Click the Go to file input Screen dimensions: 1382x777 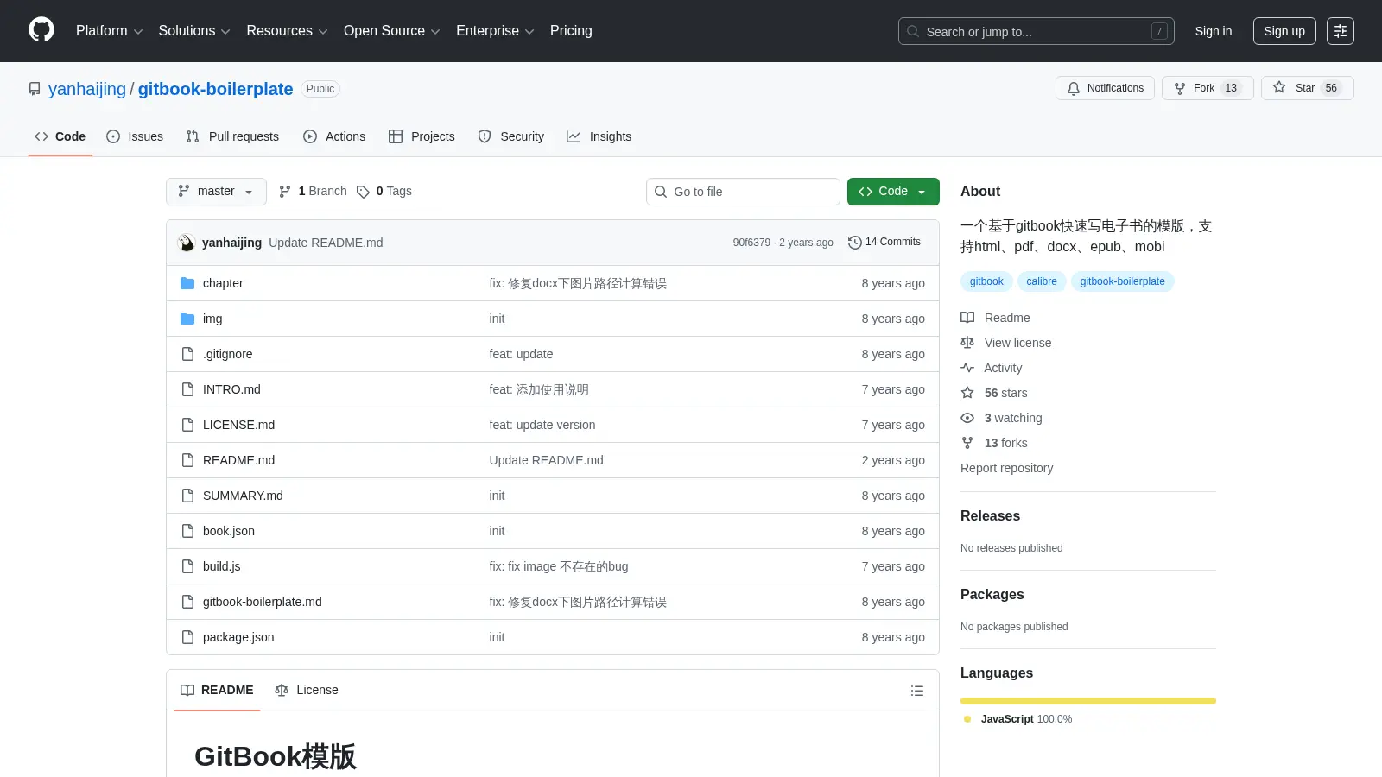743,192
